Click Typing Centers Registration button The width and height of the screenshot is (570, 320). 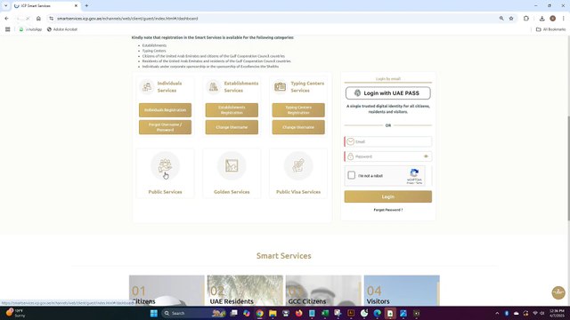pyautogui.click(x=298, y=110)
